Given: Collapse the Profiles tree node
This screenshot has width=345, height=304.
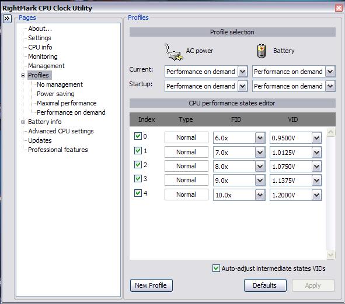Looking at the screenshot, I should 23,75.
